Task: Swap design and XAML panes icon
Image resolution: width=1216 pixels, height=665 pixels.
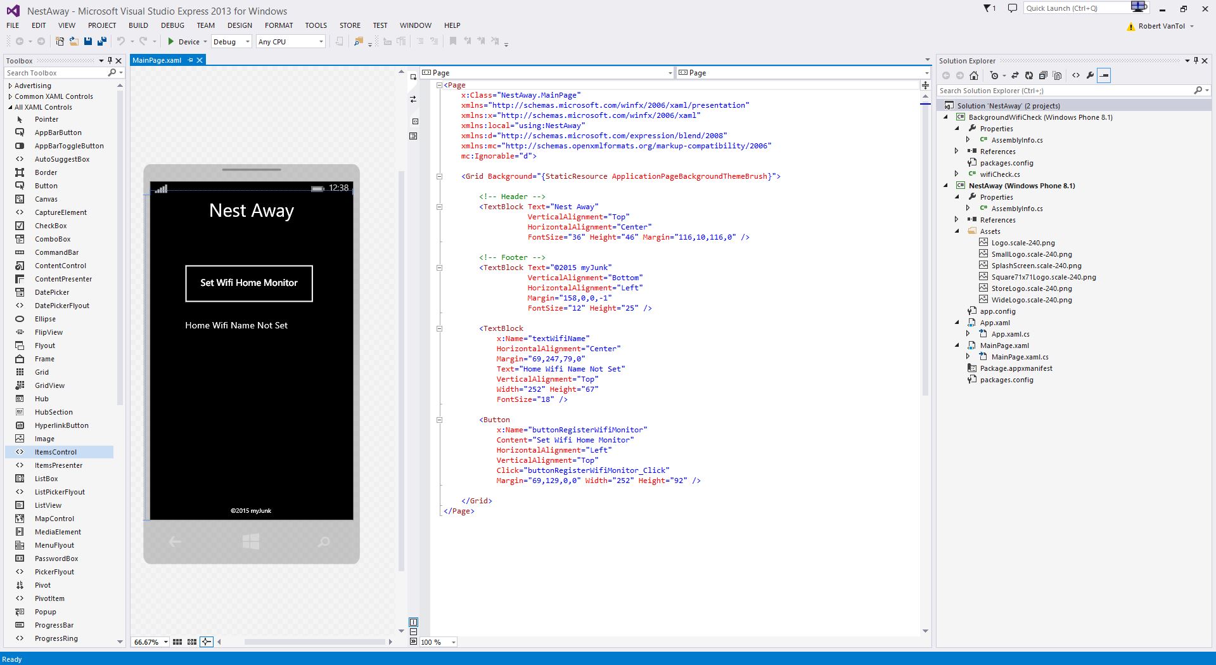Action: pyautogui.click(x=413, y=99)
